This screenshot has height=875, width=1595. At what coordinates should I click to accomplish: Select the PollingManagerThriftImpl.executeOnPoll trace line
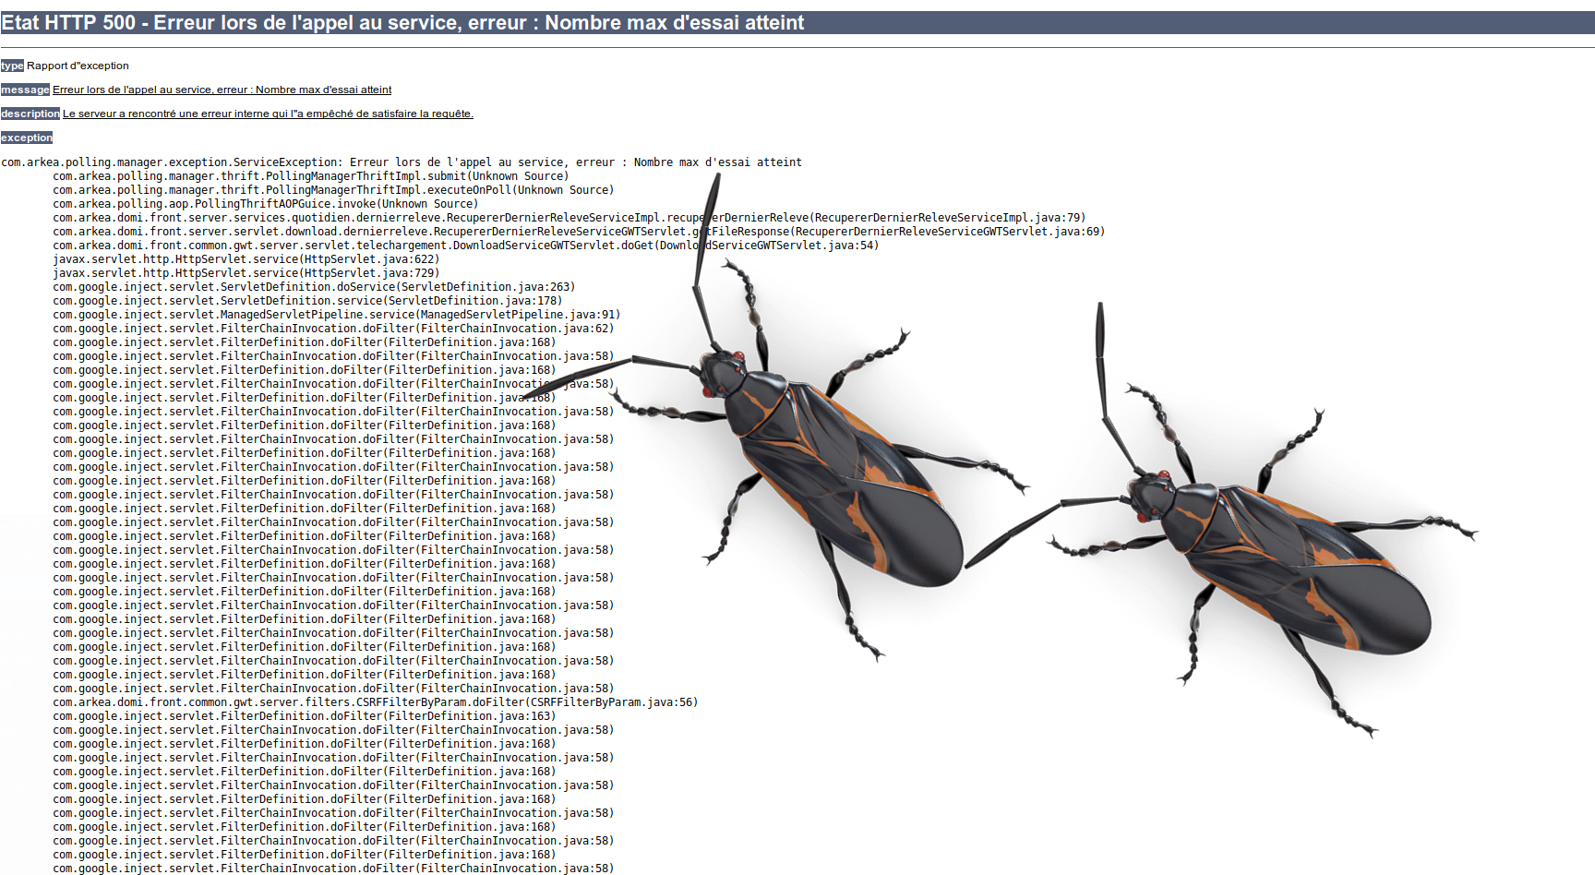pos(332,190)
